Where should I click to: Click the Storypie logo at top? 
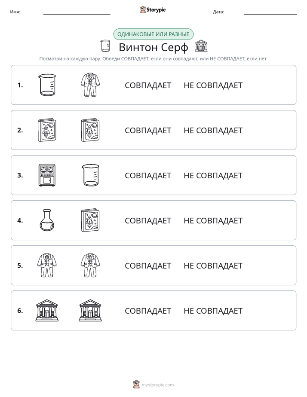tap(153, 9)
